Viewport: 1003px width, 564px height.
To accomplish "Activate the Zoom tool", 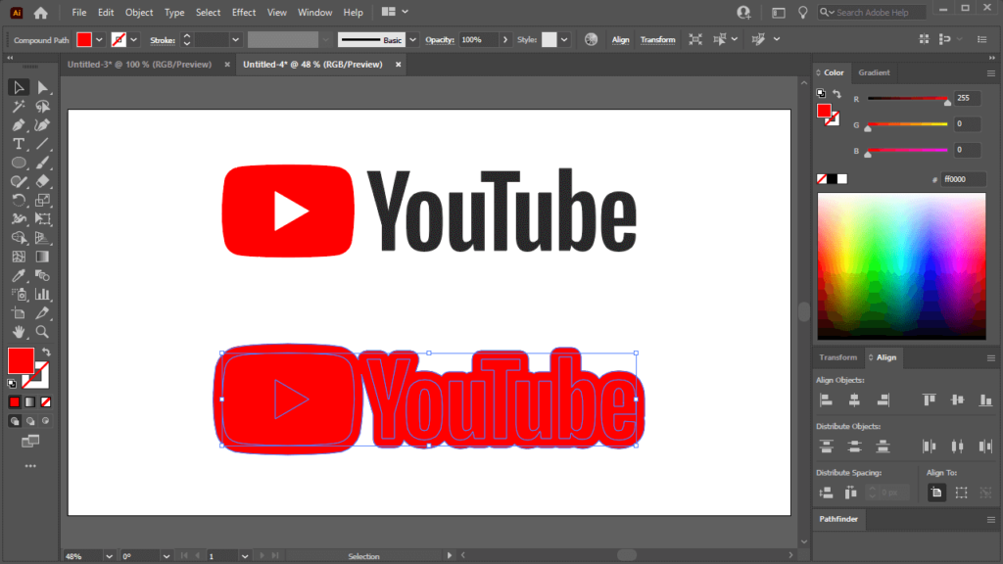I will (41, 332).
